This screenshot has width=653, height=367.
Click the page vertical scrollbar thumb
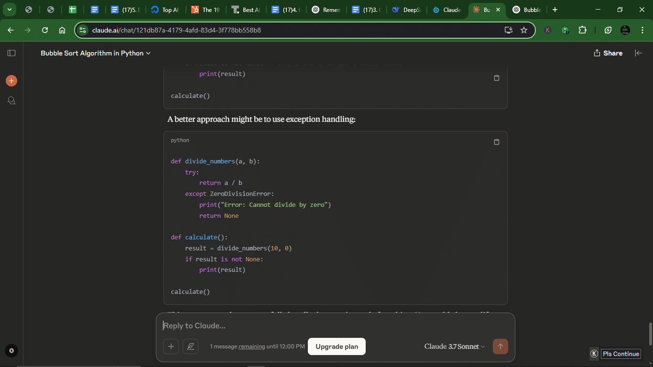[x=650, y=334]
